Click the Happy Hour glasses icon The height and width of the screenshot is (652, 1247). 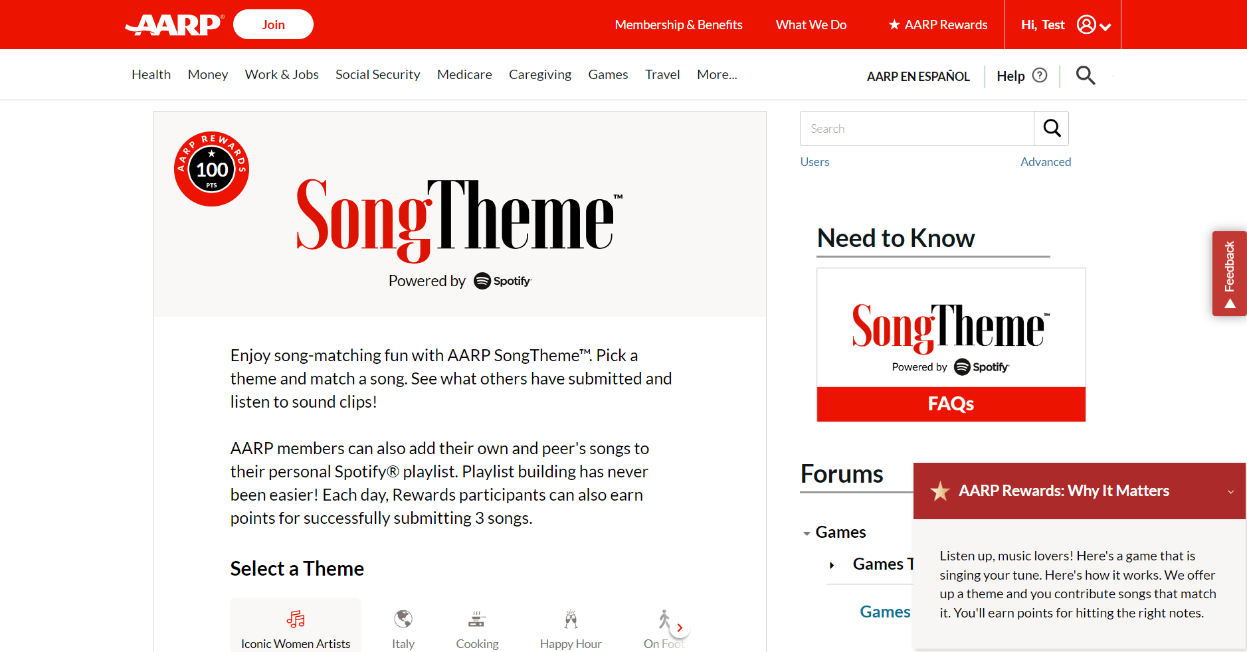(x=571, y=619)
